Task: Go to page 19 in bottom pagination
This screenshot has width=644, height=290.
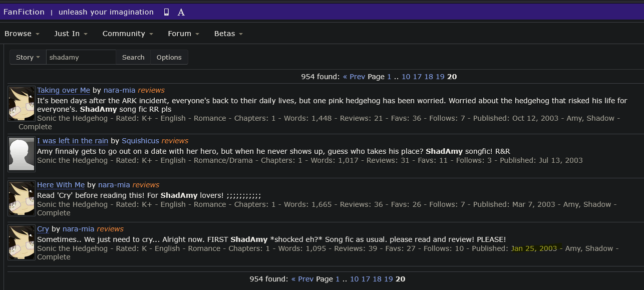Action: click(389, 279)
